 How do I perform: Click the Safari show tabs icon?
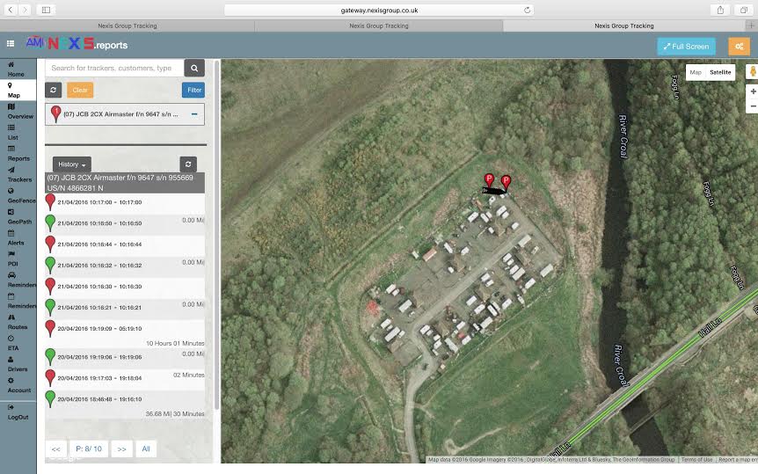click(744, 11)
